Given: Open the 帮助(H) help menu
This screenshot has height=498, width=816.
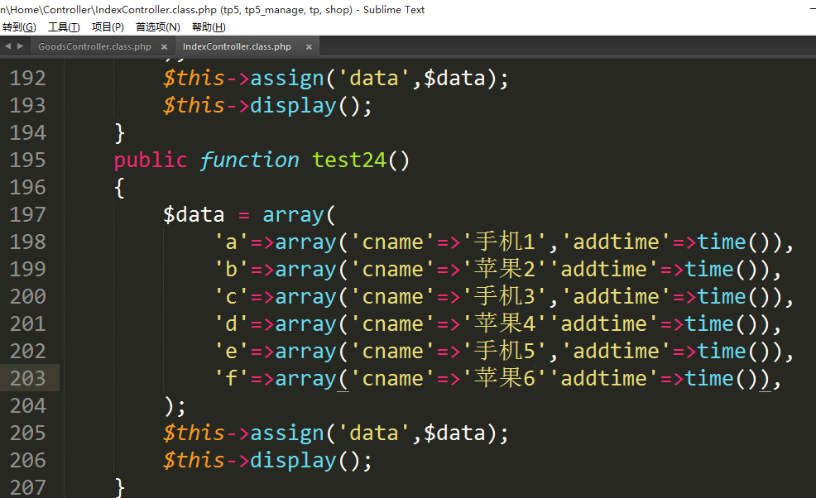Looking at the screenshot, I should point(209,27).
